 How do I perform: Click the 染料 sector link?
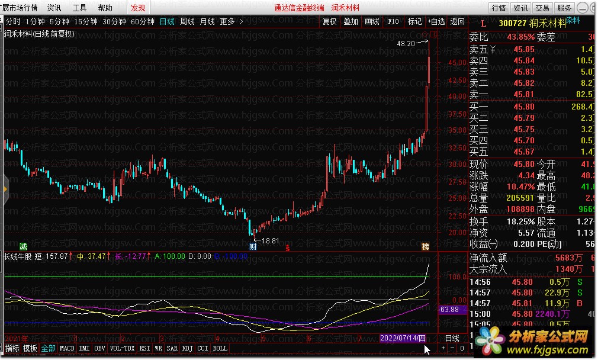(x=573, y=20)
